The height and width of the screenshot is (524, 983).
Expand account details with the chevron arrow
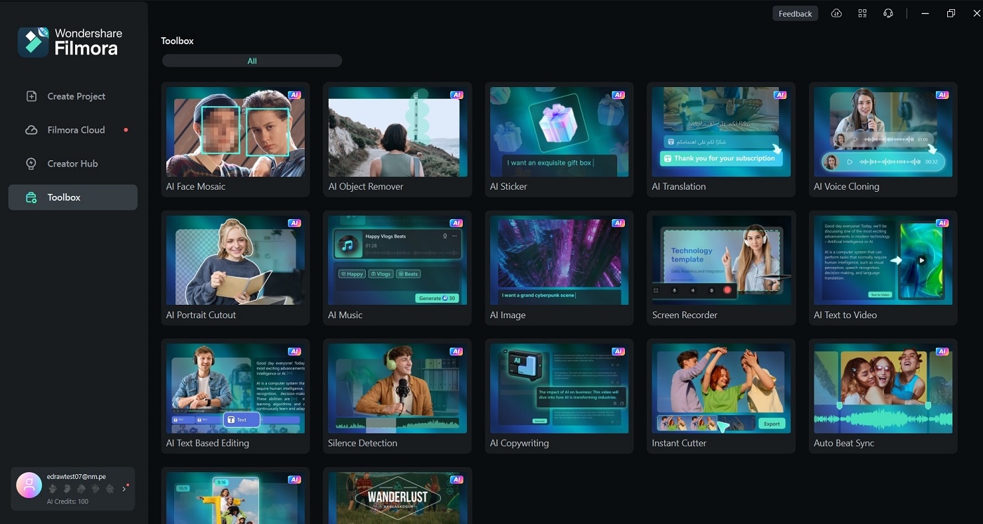[124, 488]
